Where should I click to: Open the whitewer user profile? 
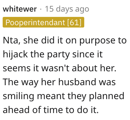[20, 9]
